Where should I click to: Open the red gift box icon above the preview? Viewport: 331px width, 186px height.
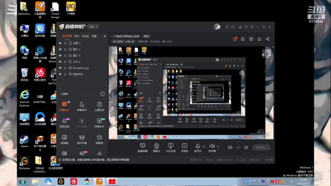(235, 39)
